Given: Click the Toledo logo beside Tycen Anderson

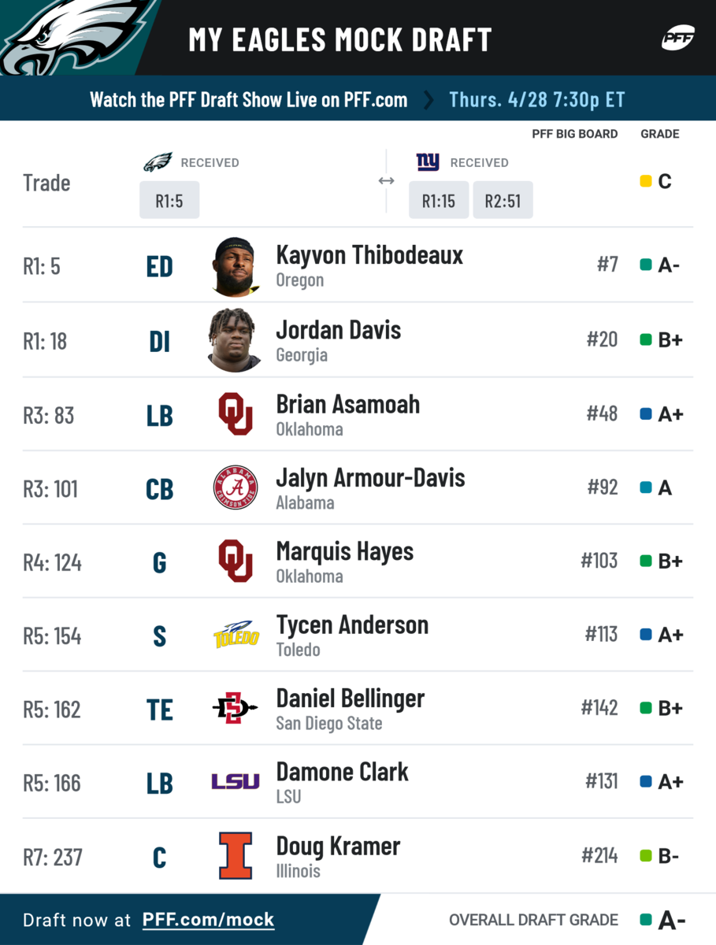Looking at the screenshot, I should coord(236,635).
